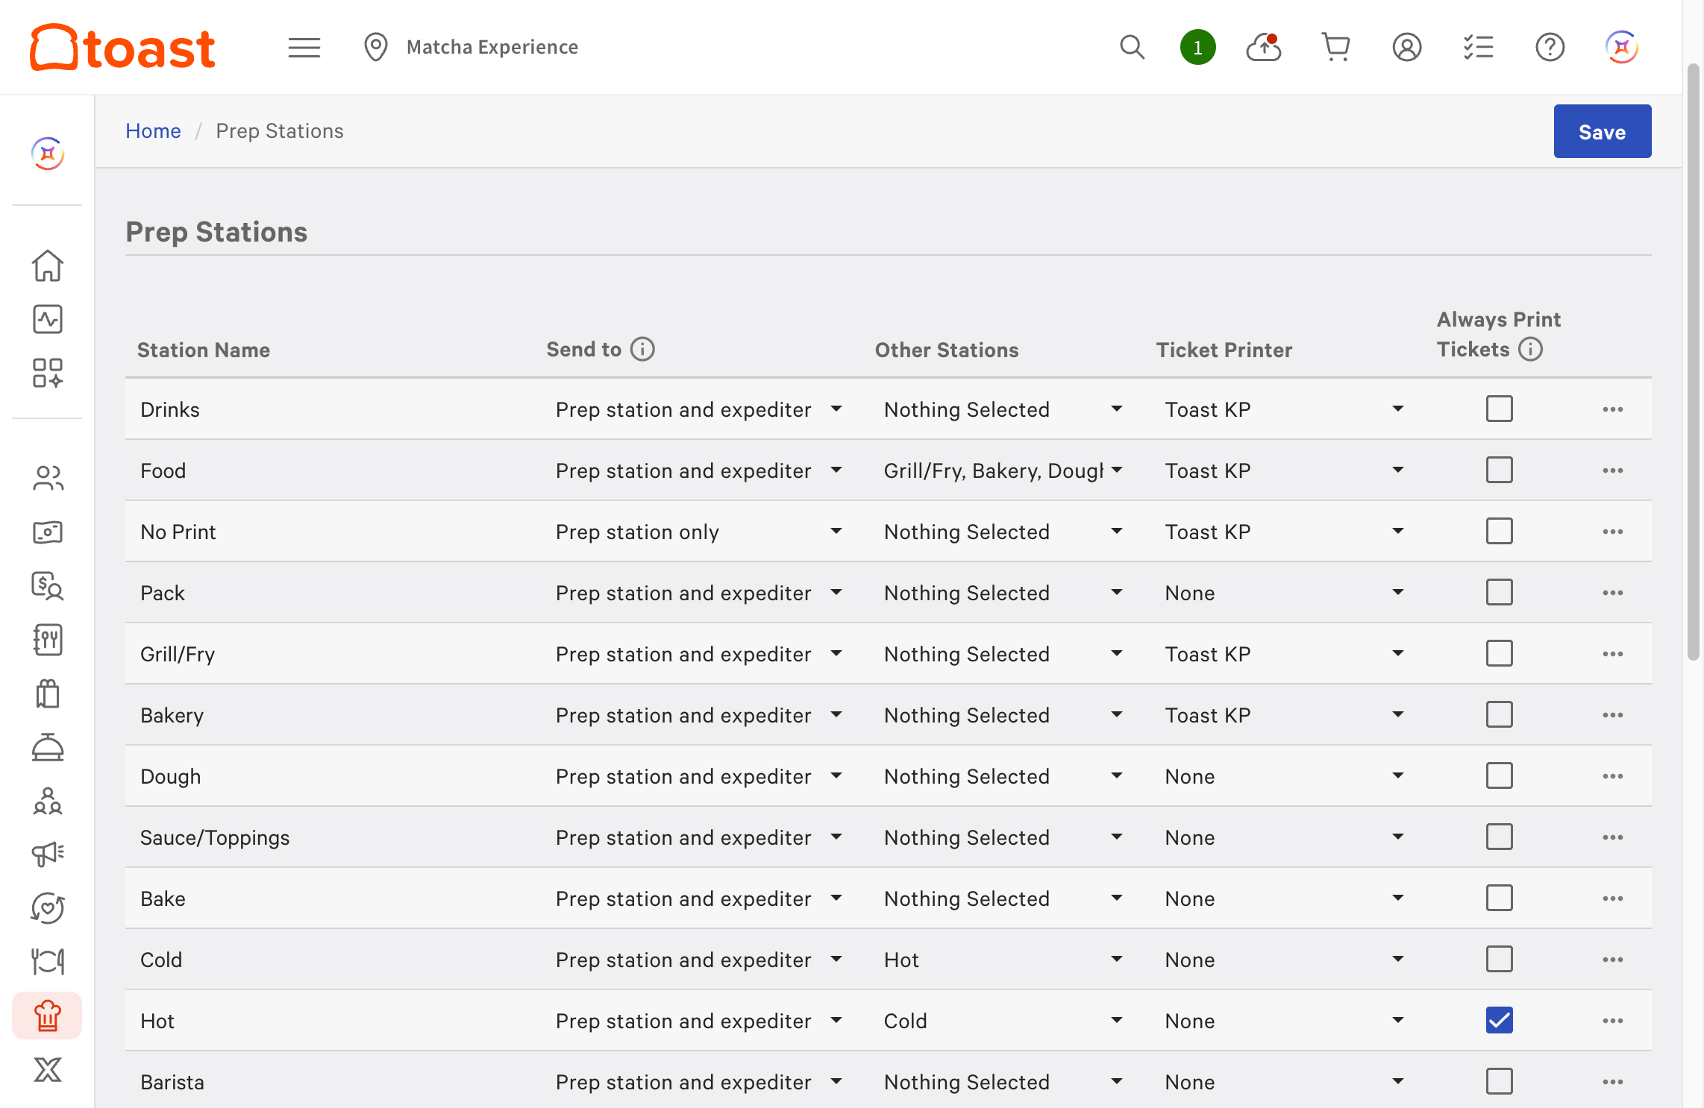Screen dimensions: 1704x1108
Task: Open Send to dropdown for Drinks
Action: point(699,409)
